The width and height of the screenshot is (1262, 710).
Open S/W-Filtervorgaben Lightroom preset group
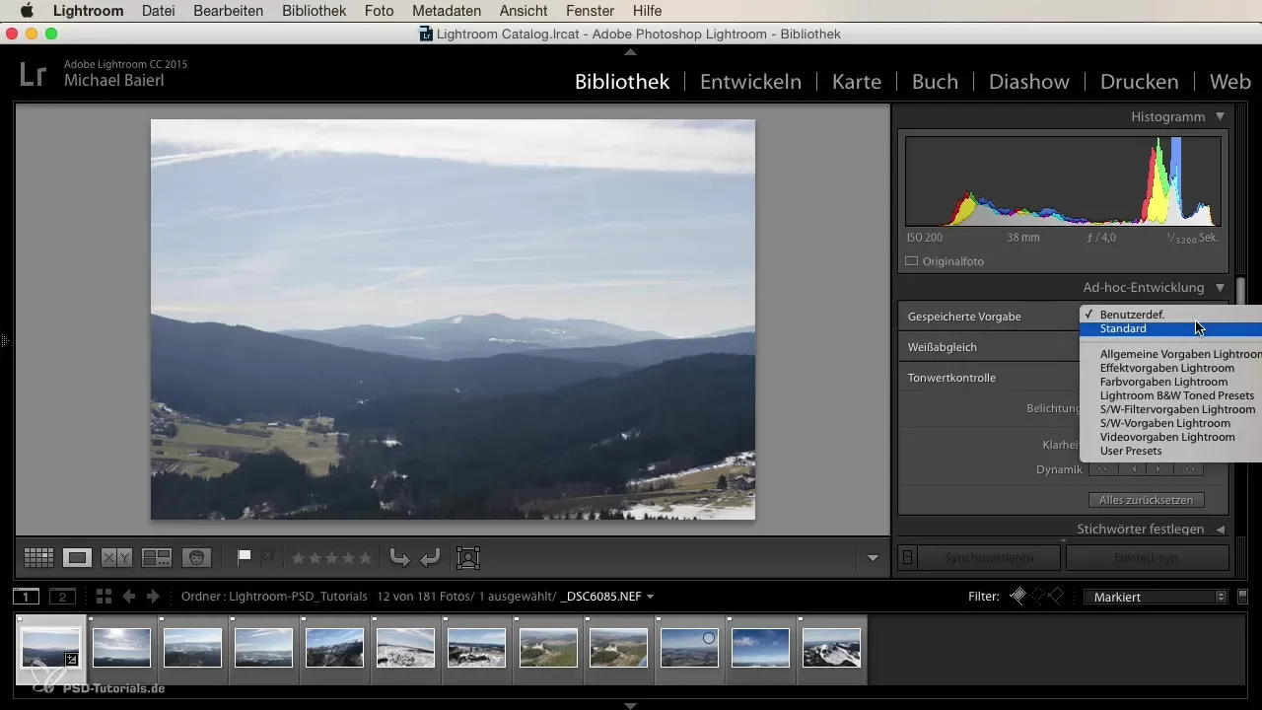pyautogui.click(x=1171, y=409)
